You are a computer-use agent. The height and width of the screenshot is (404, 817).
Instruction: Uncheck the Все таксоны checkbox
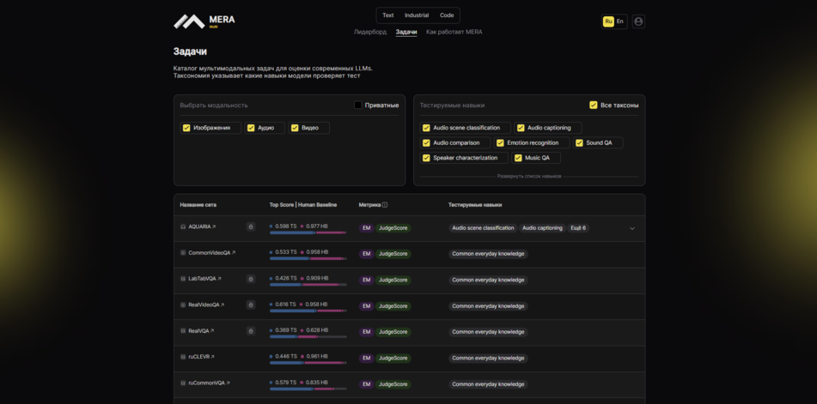click(x=594, y=106)
